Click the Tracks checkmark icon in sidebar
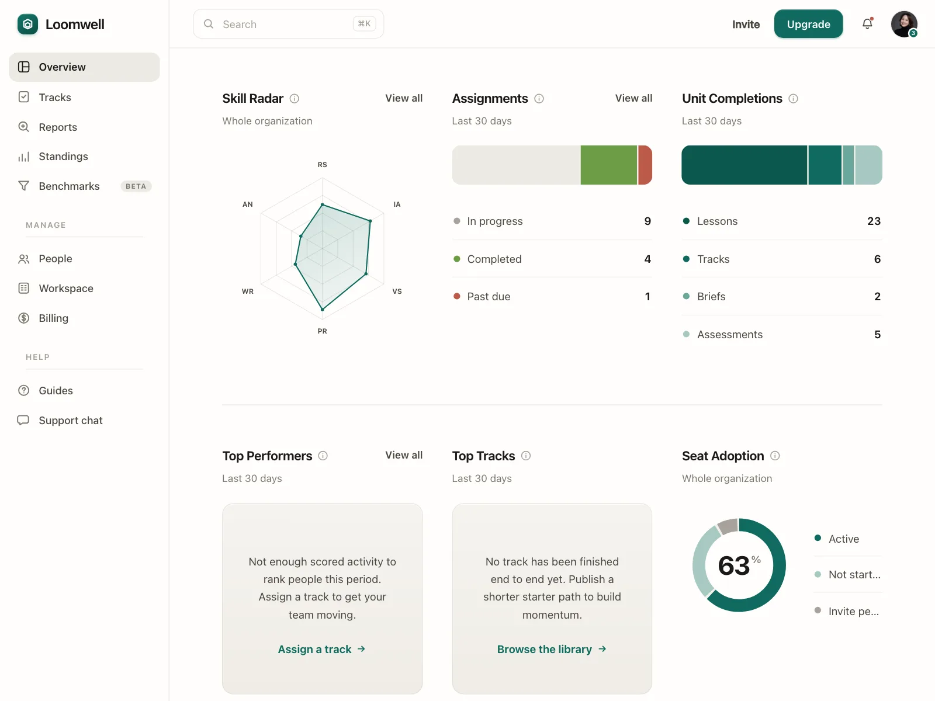Screen dimensions: 935x701 pyautogui.click(x=24, y=97)
